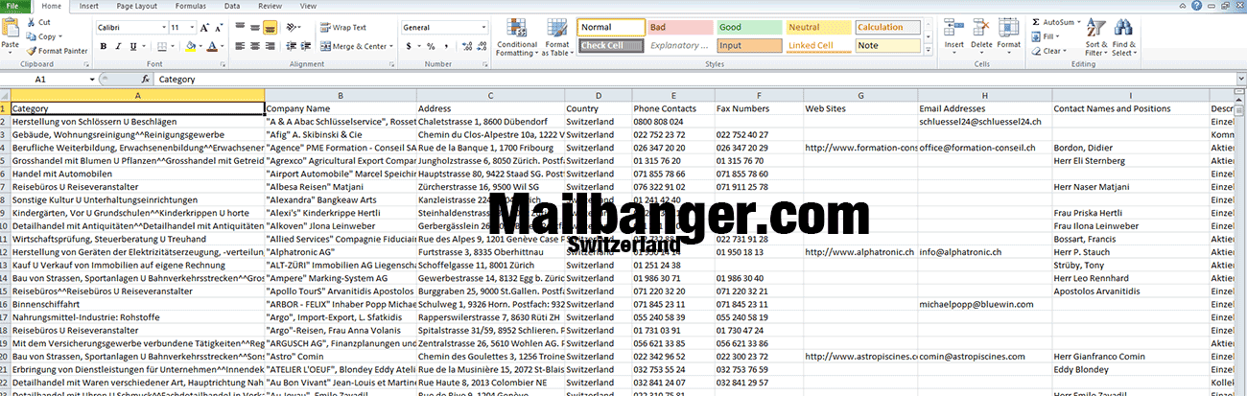
Task: Activate the Format Painter brush
Action: (x=32, y=51)
